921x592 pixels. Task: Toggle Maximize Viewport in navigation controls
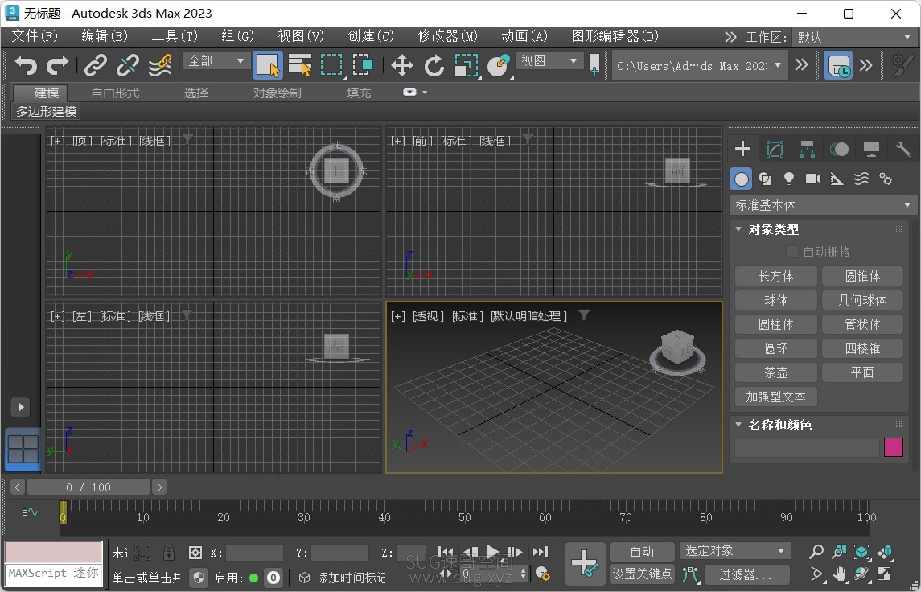[x=884, y=573]
